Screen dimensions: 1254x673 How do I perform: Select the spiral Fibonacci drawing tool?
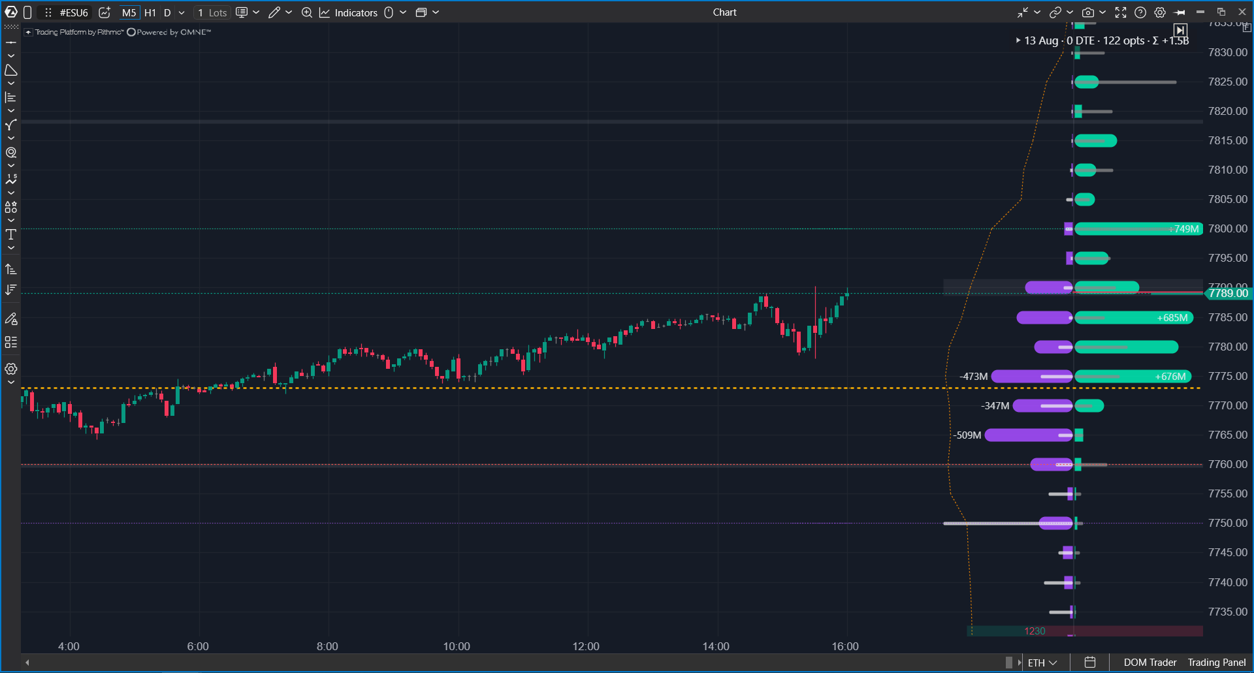click(11, 152)
